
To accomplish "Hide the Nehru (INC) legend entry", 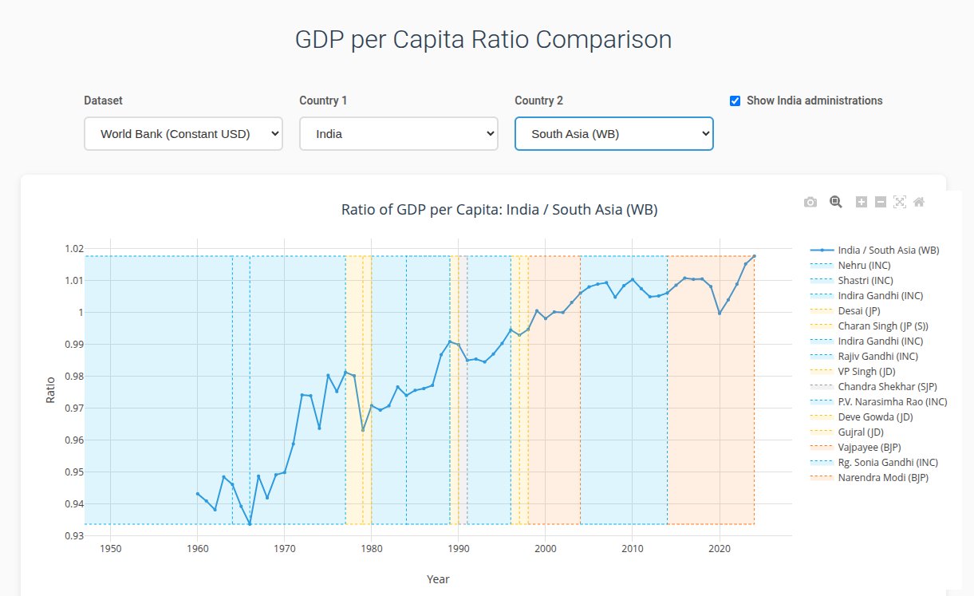I will click(x=864, y=266).
